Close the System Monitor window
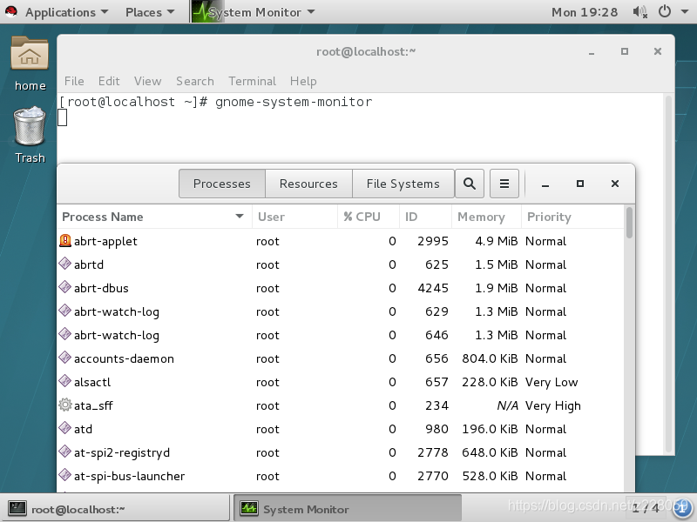Screen dimensions: 697x522 [615, 184]
